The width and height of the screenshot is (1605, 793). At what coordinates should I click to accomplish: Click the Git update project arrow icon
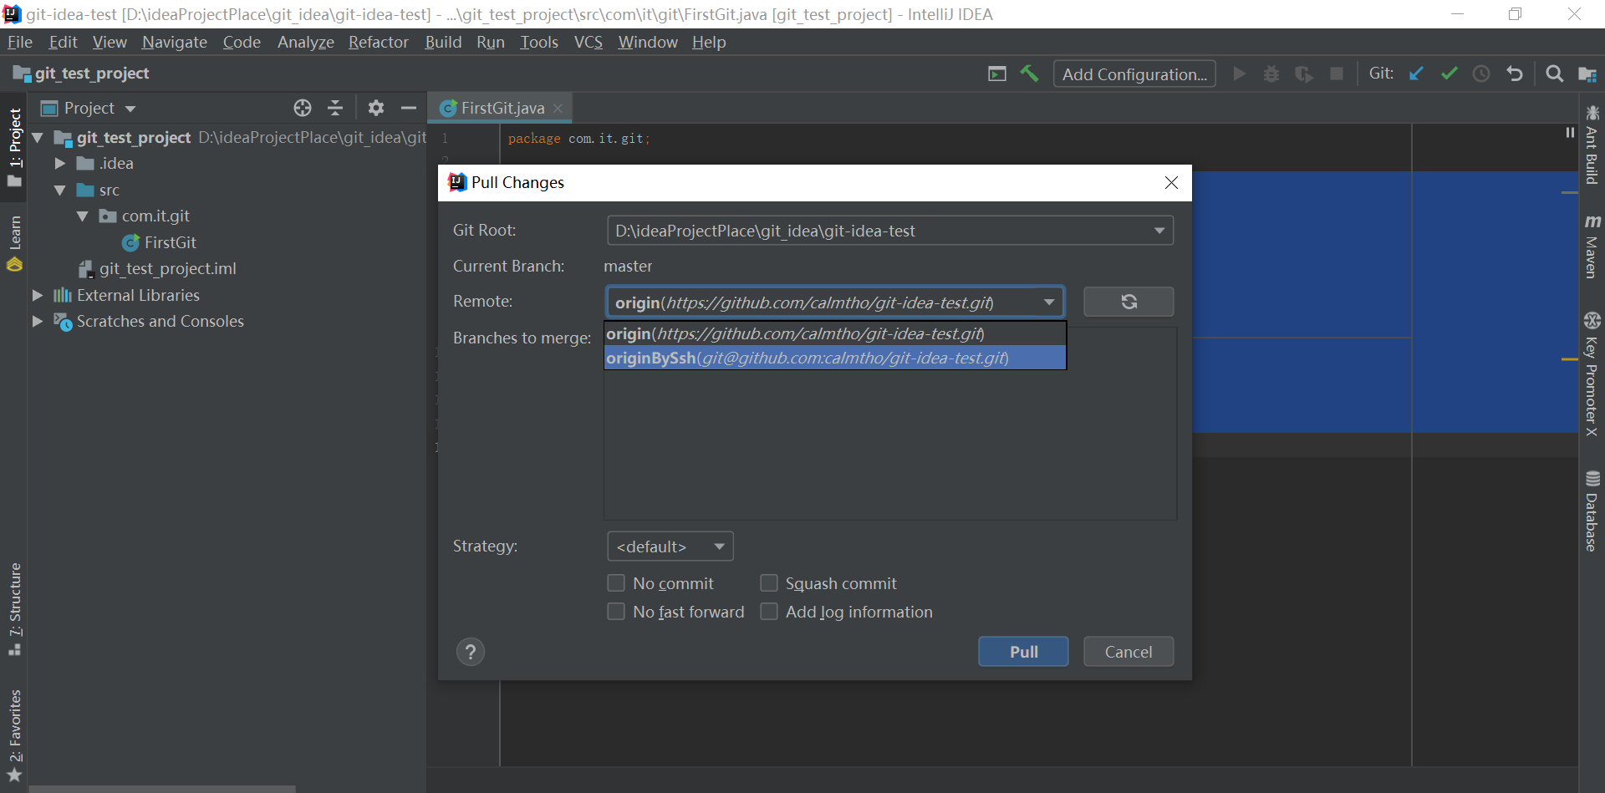pyautogui.click(x=1416, y=74)
